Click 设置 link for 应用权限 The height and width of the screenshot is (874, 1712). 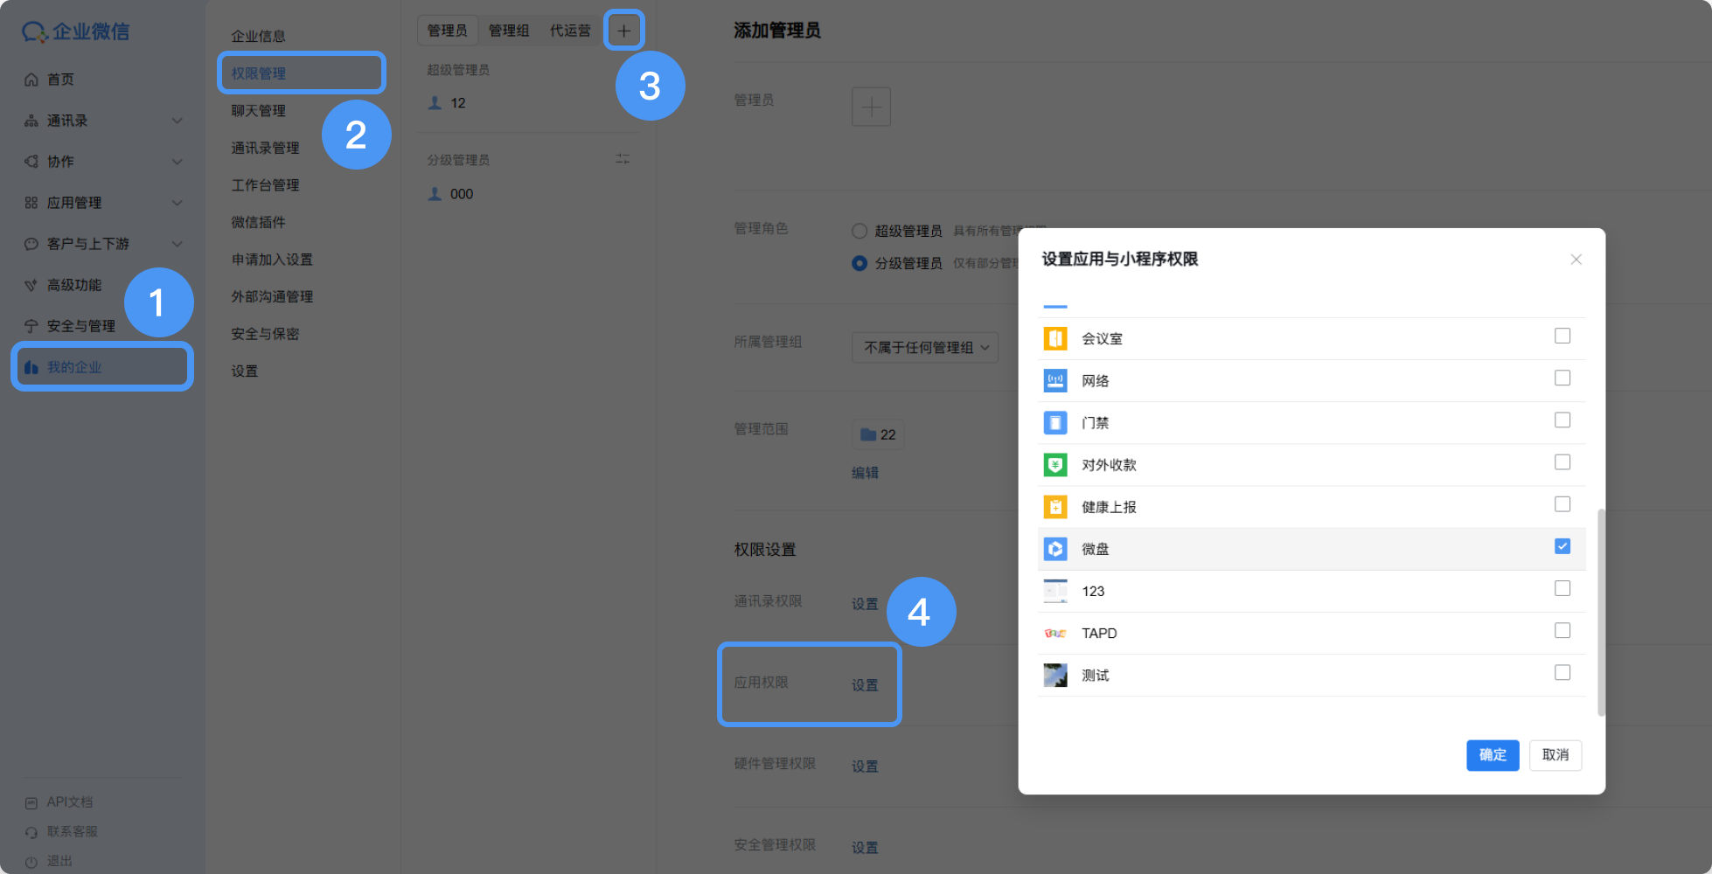[865, 685]
